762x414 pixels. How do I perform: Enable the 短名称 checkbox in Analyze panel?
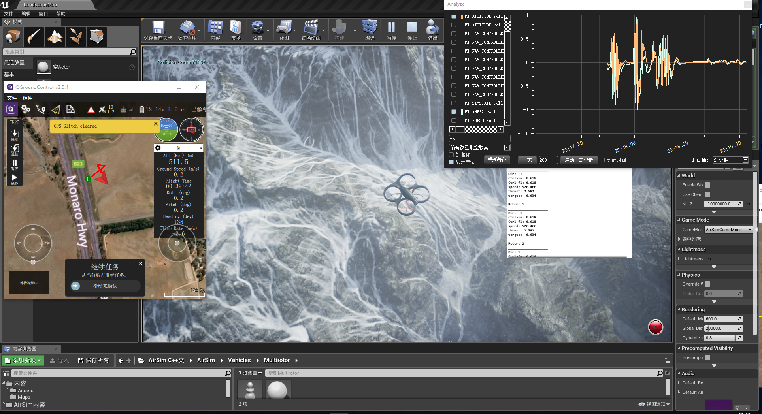(451, 155)
